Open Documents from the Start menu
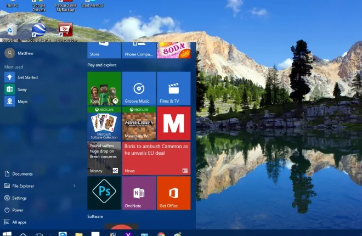Viewport: 362px width, 236px height. [19, 174]
